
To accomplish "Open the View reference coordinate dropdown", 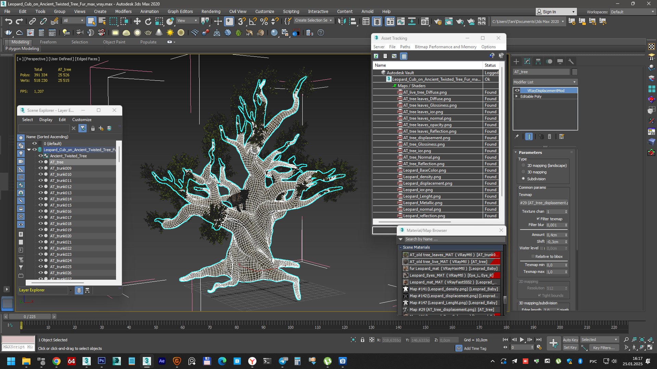I will [187, 21].
